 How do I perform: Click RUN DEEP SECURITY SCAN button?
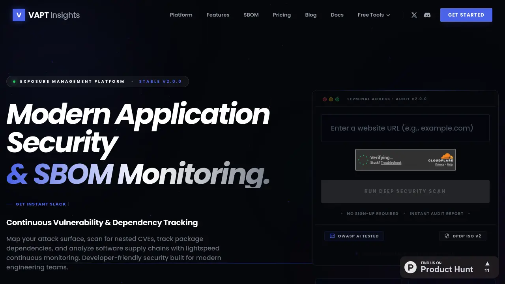click(x=405, y=191)
